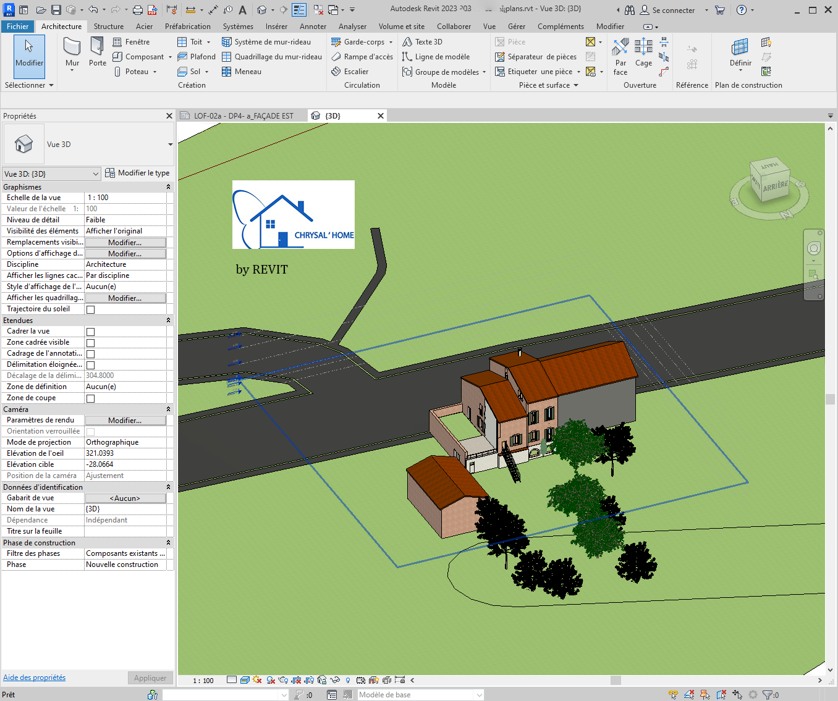
Task: Collapse the Graphismes properties section
Action: coord(168,187)
